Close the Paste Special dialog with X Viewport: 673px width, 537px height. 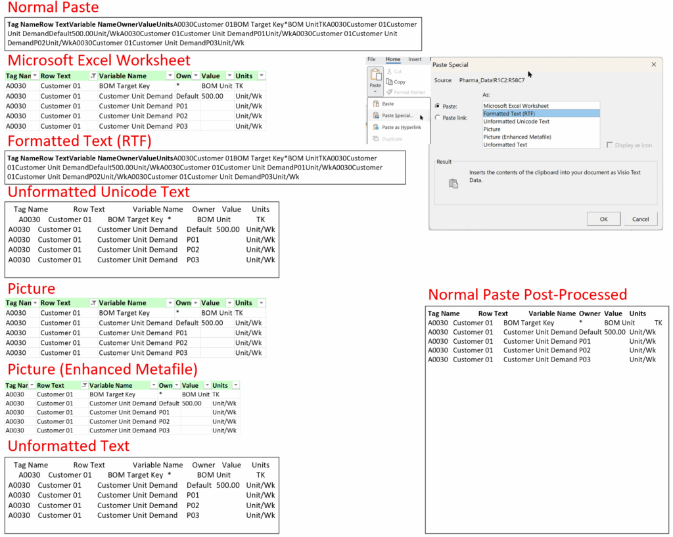click(x=653, y=64)
